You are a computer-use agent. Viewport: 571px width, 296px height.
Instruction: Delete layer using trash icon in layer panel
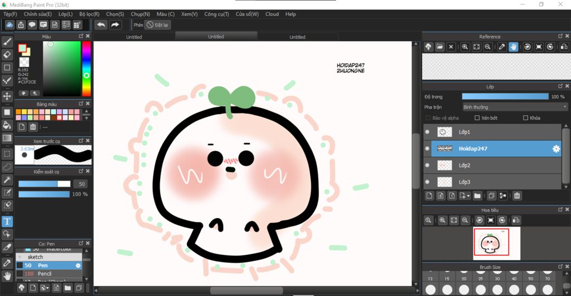click(517, 196)
